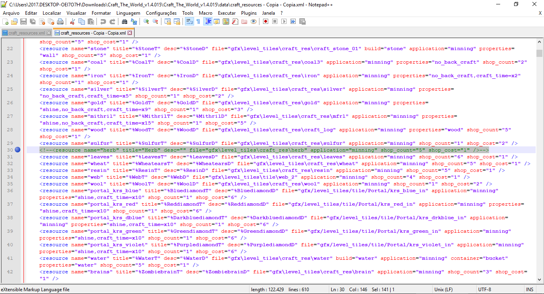The width and height of the screenshot is (544, 294).
Task: Click the Play recorded macro icon
Action: [x=284, y=21]
